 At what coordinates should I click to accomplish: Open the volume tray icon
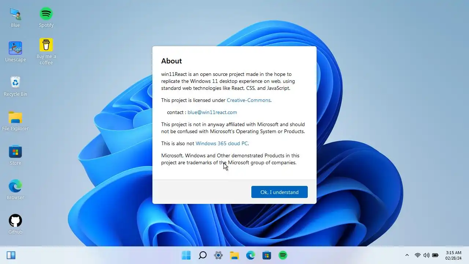[426, 255]
